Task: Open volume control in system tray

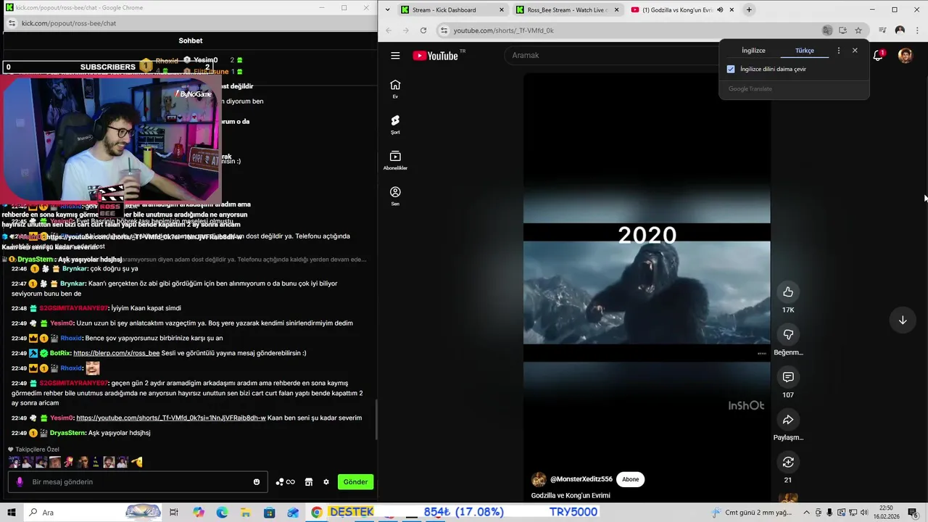Action: [x=863, y=513]
